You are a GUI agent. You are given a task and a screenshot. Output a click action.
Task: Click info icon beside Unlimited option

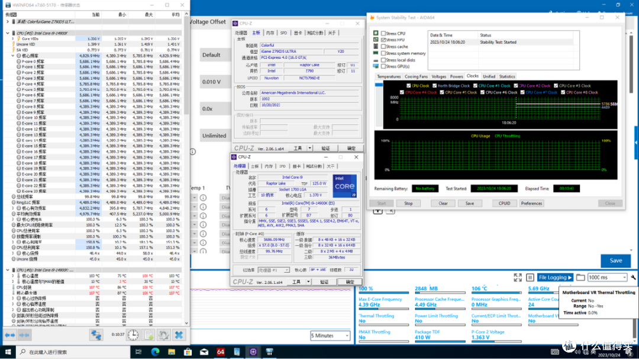pos(193,152)
